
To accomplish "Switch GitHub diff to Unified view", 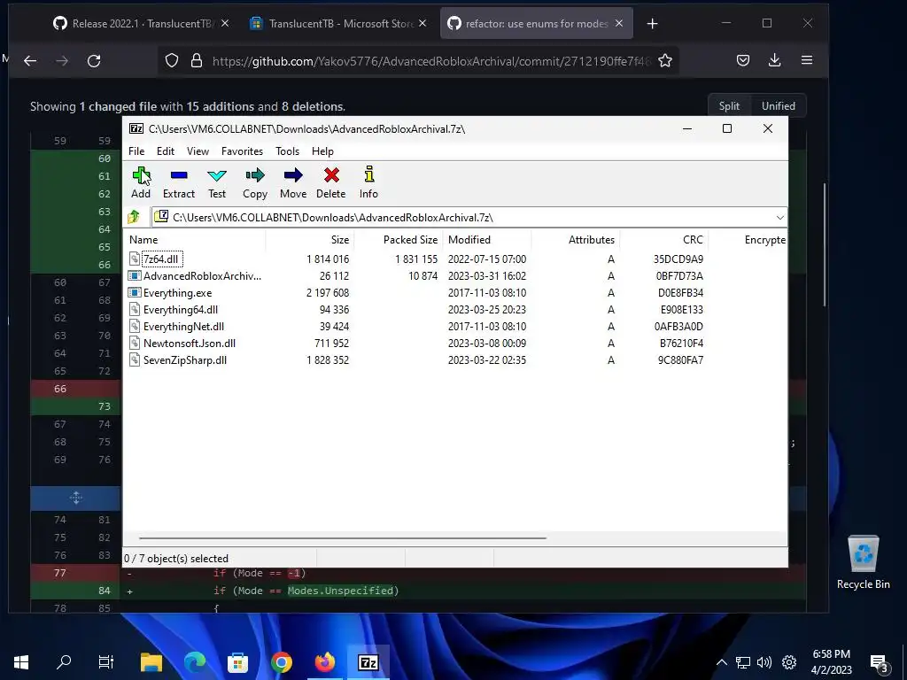I will click(778, 106).
